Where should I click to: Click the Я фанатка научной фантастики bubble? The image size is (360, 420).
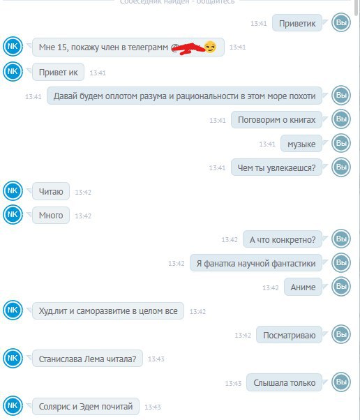click(256, 263)
